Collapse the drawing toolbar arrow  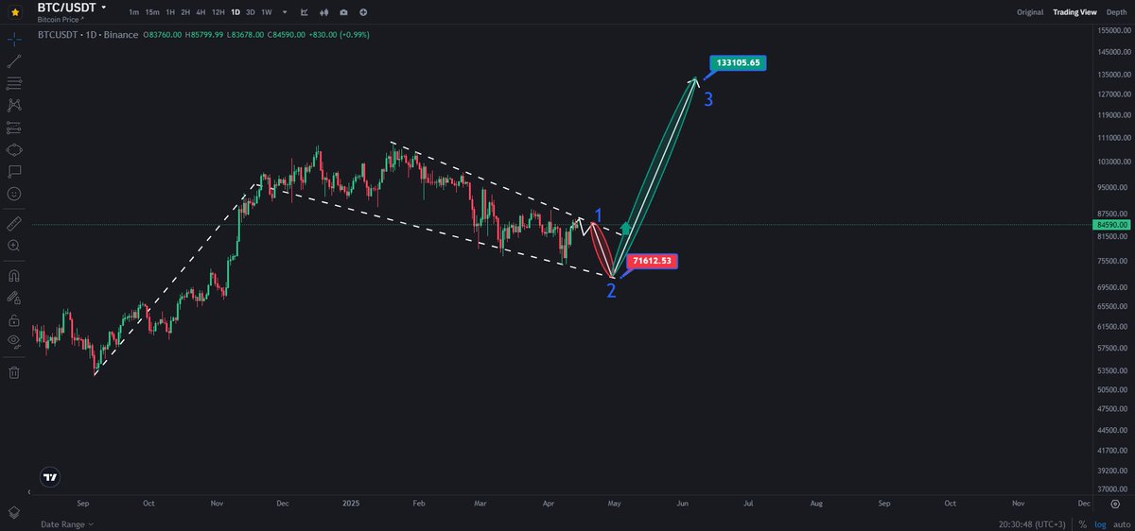click(31, 491)
